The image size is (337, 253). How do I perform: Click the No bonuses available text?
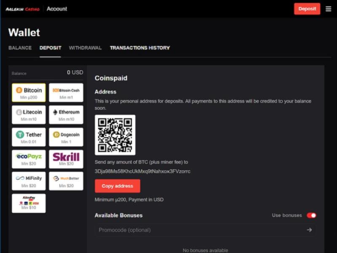[205, 250]
